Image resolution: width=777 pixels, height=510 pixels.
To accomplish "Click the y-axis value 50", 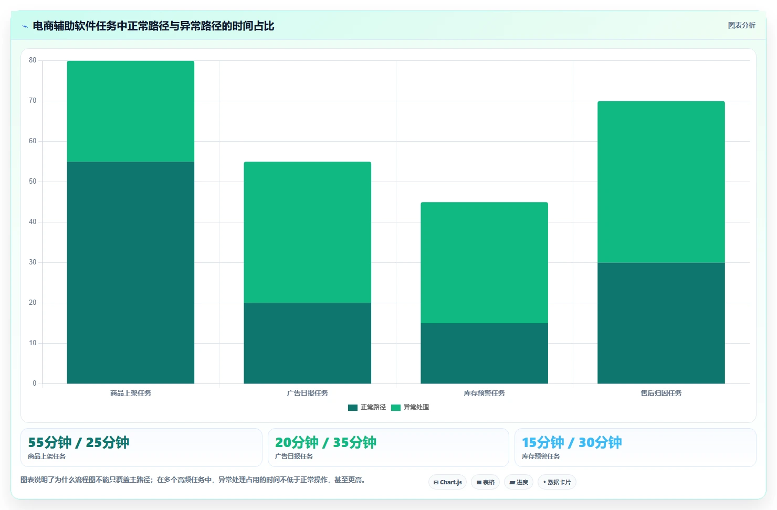I will point(33,182).
